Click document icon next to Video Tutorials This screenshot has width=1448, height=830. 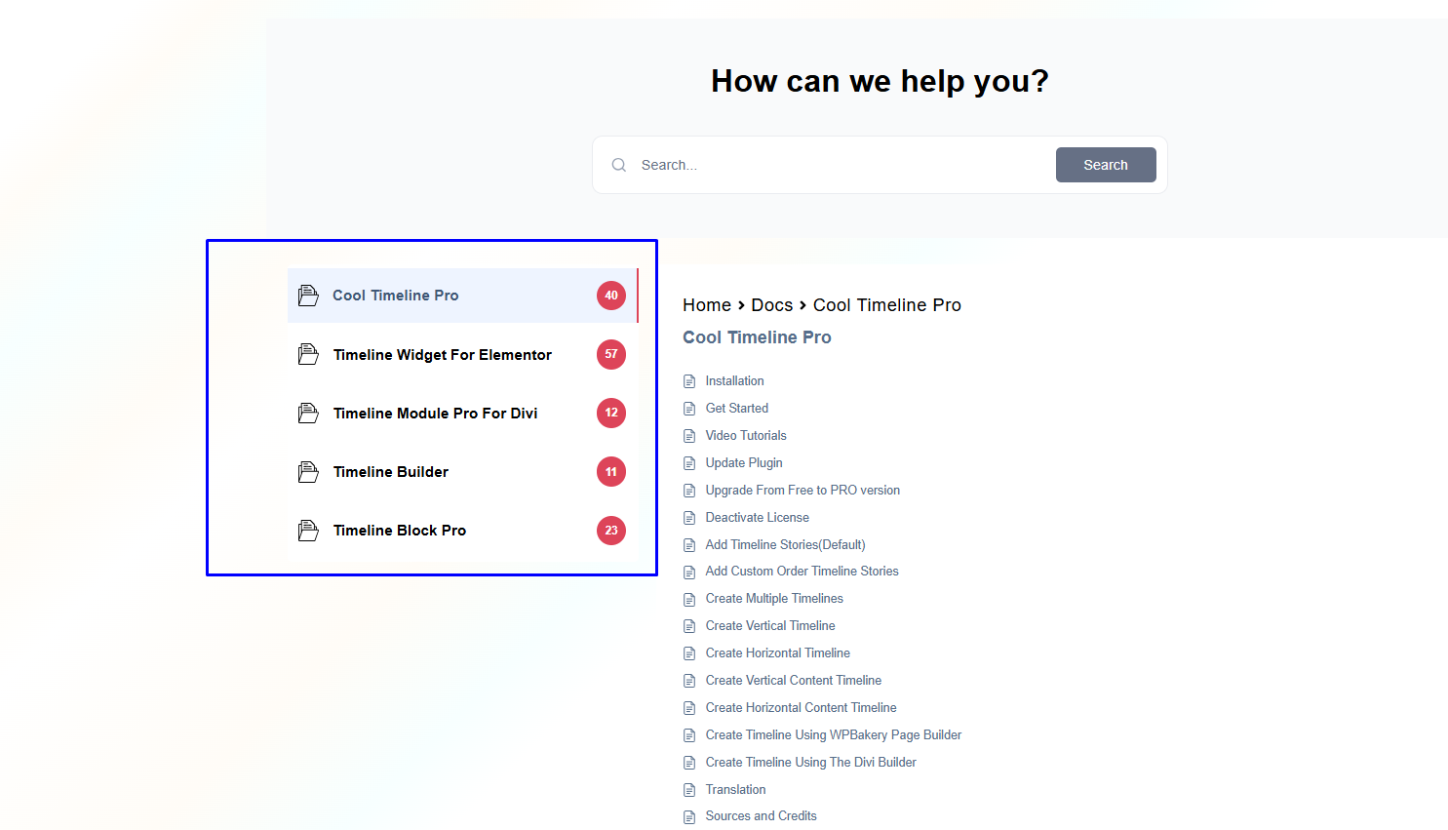point(689,436)
